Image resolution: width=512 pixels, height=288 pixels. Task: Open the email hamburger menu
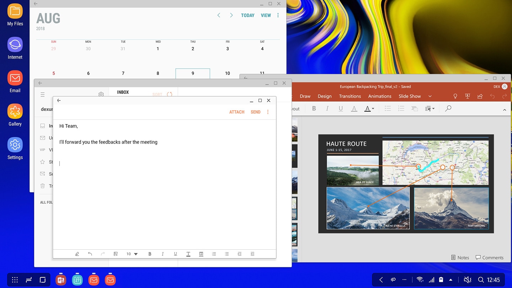click(43, 95)
